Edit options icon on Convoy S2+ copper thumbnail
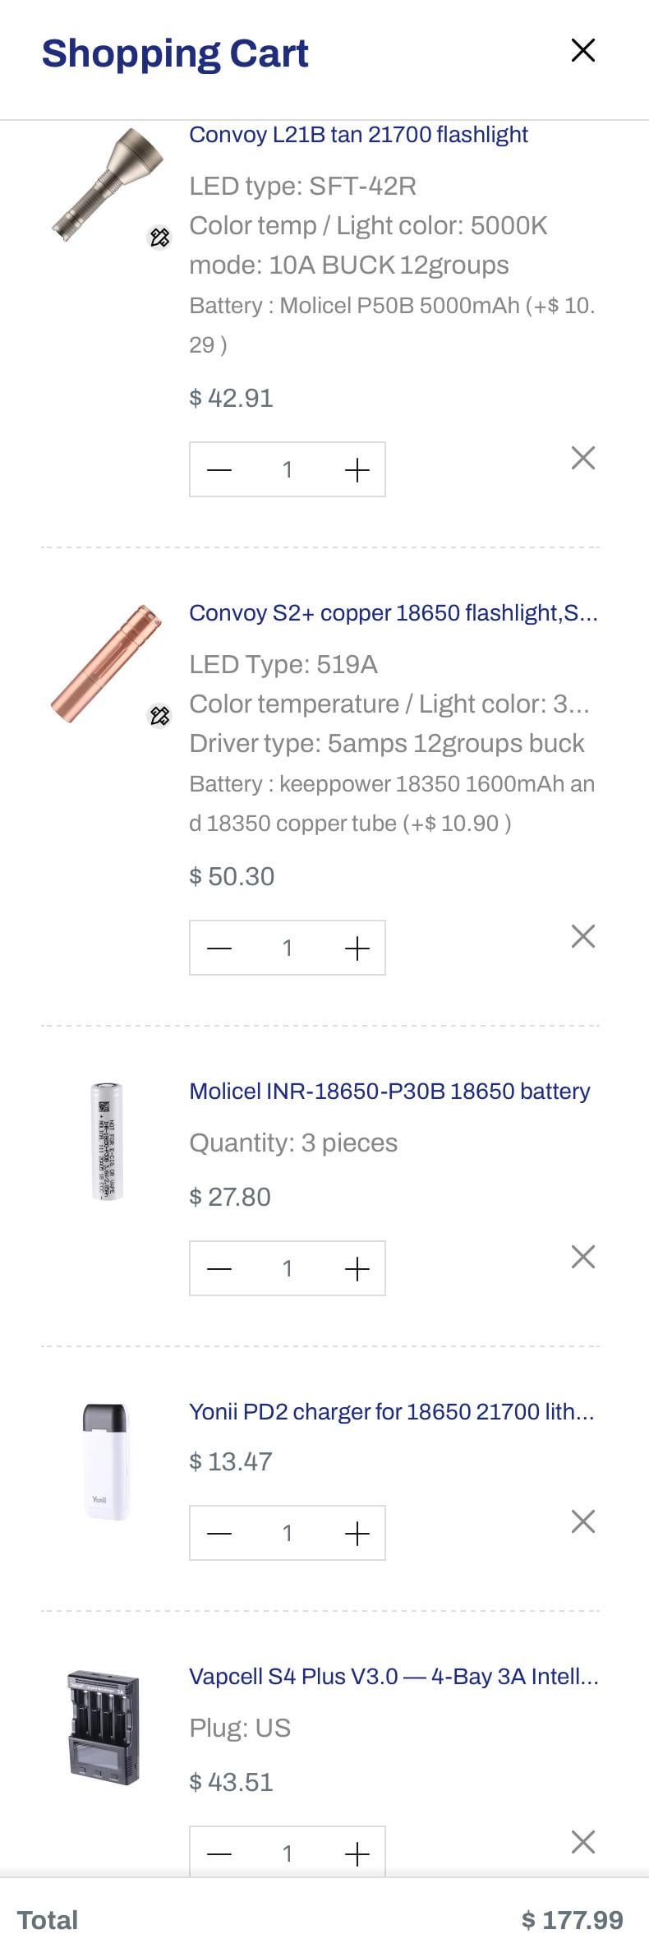 coord(159,716)
